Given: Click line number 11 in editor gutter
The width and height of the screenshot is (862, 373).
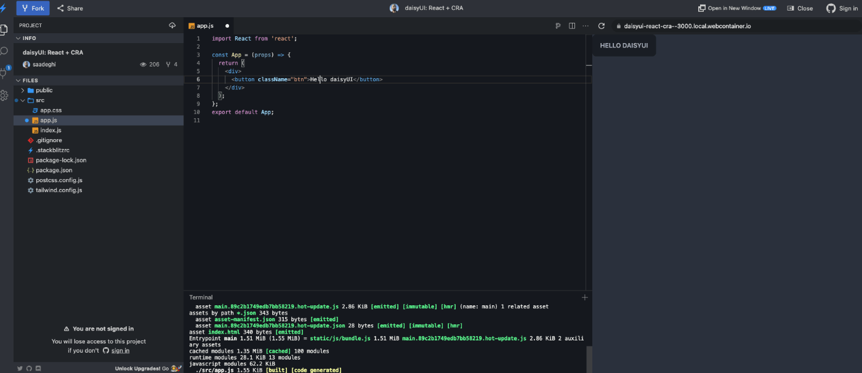Looking at the screenshot, I should click(x=196, y=120).
